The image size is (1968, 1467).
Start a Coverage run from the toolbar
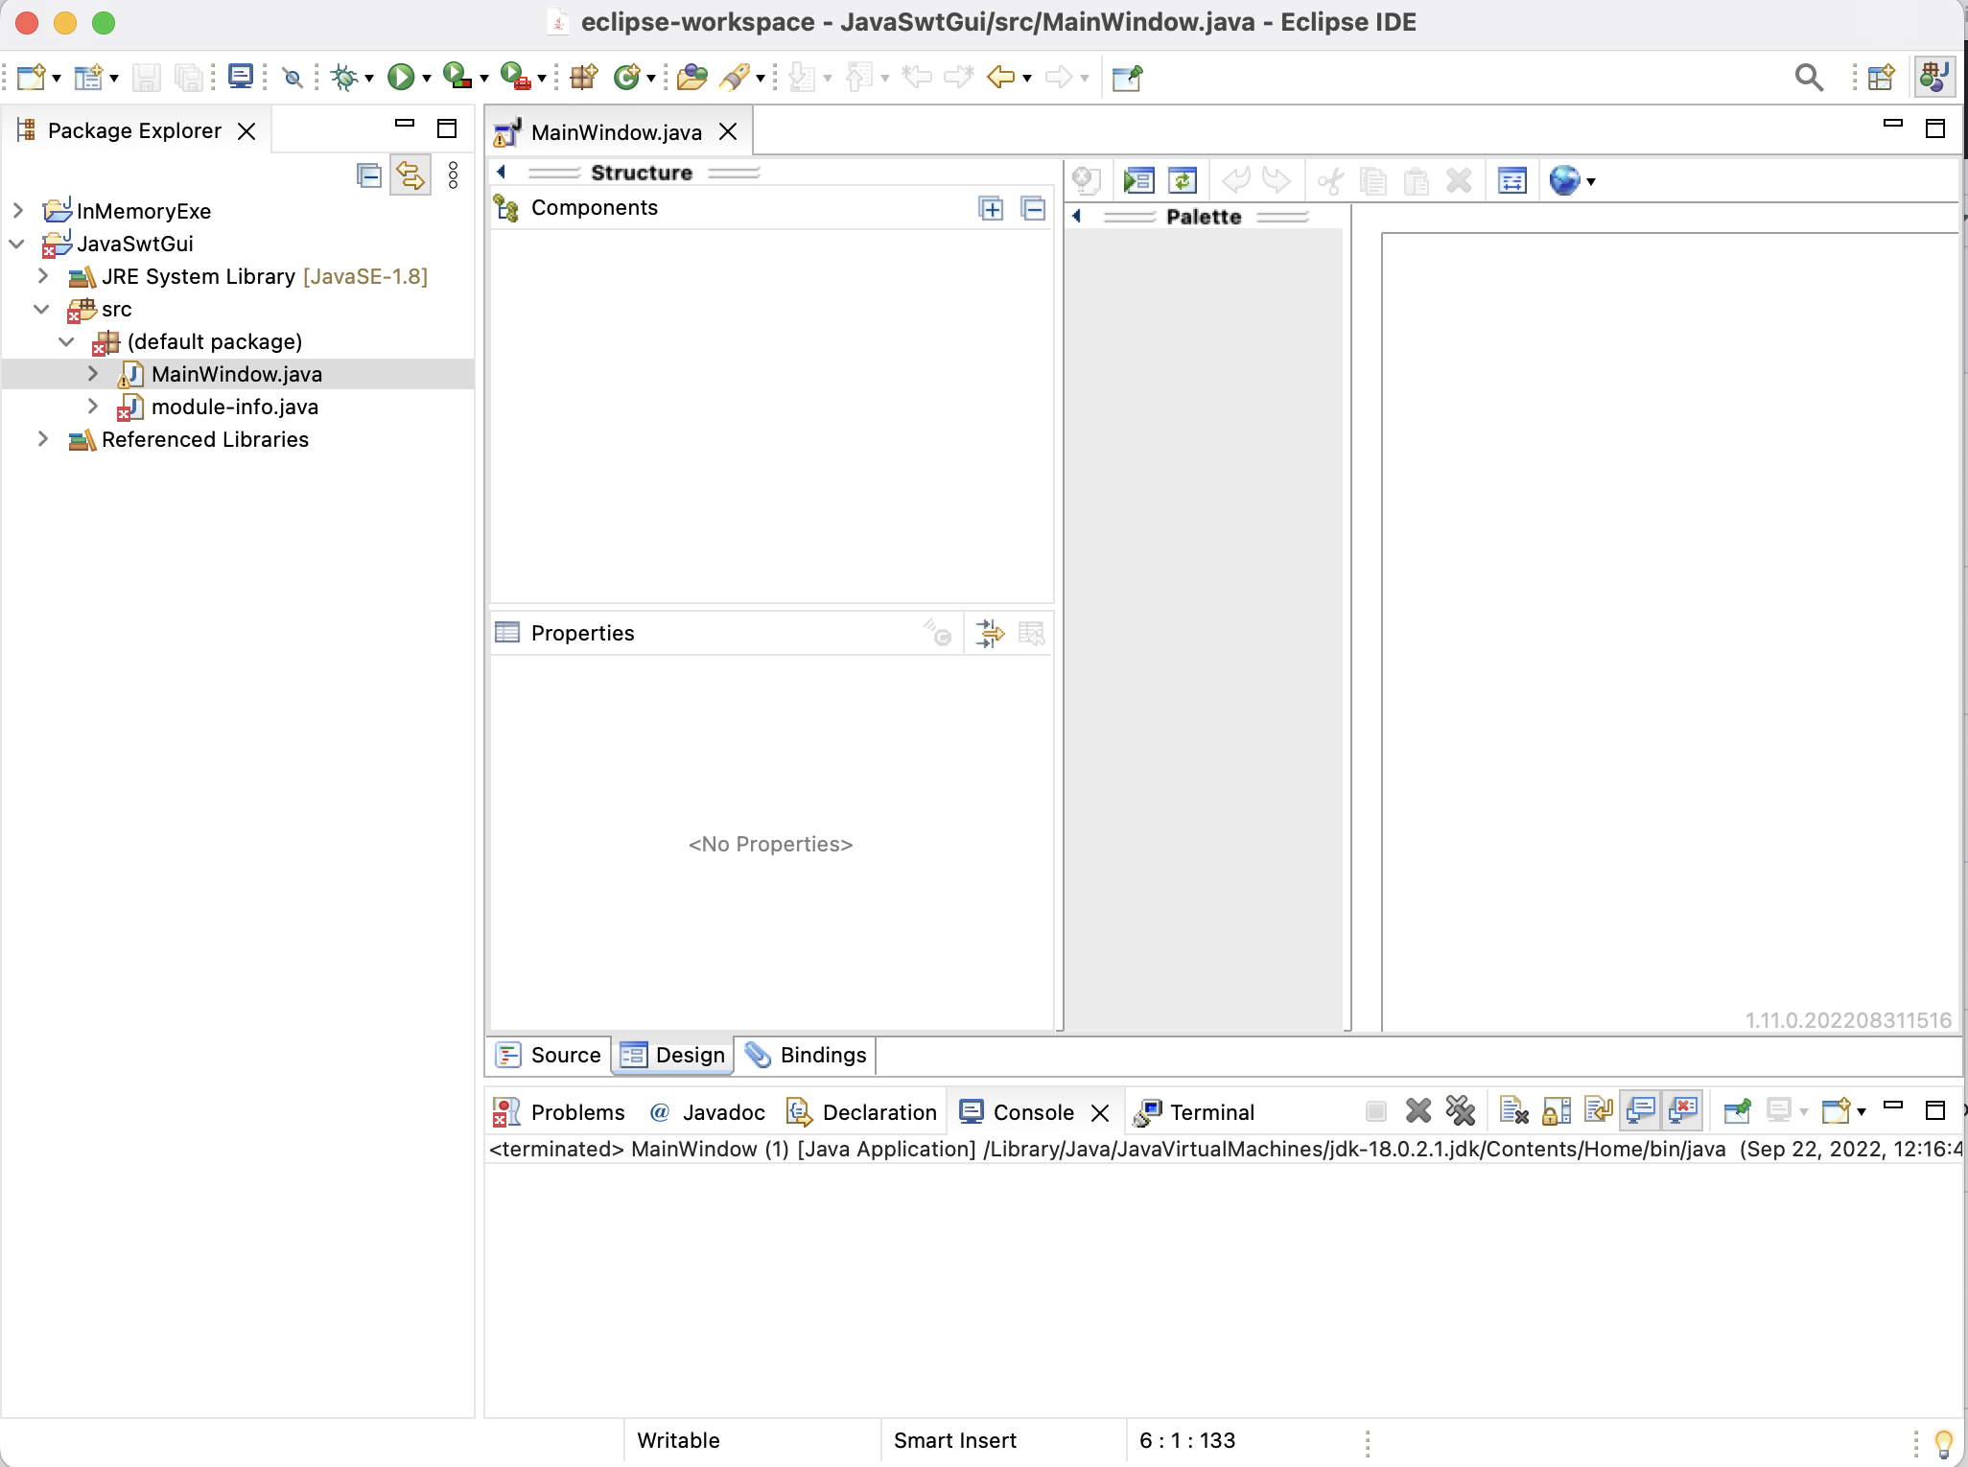[453, 78]
